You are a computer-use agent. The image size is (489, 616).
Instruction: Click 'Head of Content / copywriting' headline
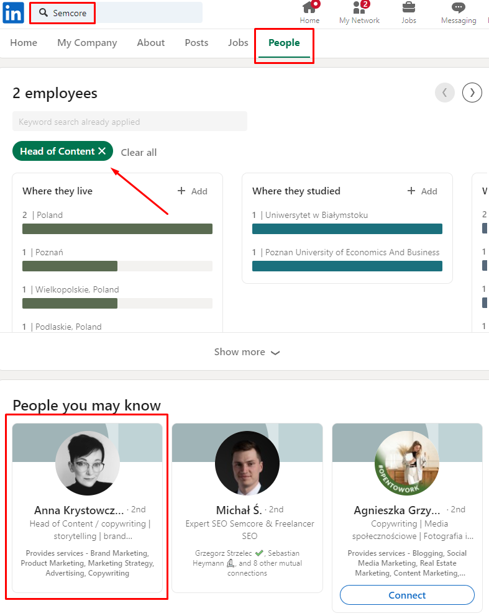(x=89, y=530)
